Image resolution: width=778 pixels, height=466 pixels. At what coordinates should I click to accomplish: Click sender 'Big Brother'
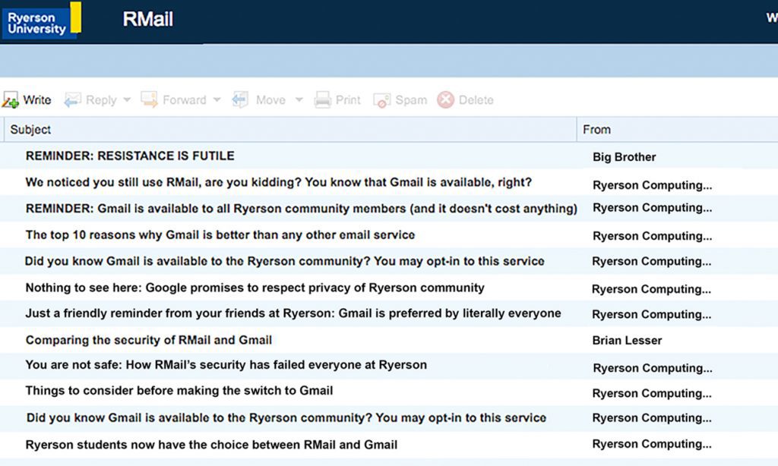[x=625, y=157]
